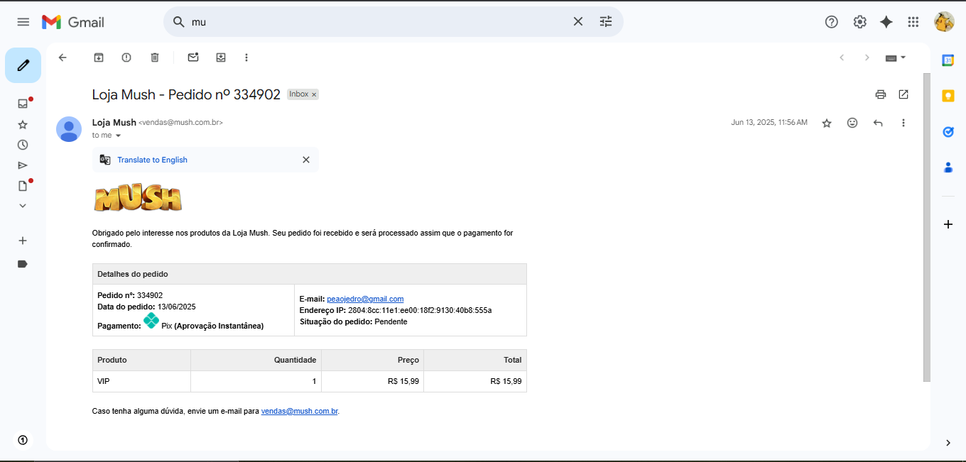This screenshot has height=462, width=966.
Task: Add emoji reaction
Action: tap(852, 123)
